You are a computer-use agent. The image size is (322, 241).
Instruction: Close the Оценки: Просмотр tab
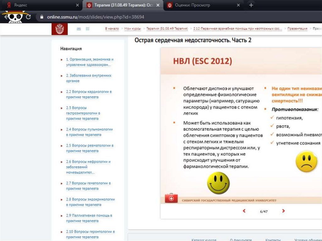(x=238, y=5)
